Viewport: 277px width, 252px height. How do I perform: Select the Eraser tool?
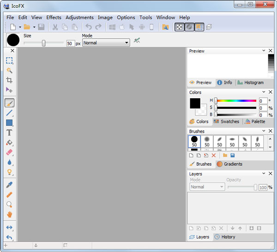[9, 152]
